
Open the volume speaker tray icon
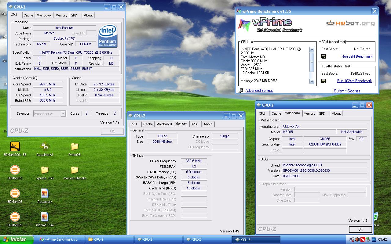tap(357, 239)
